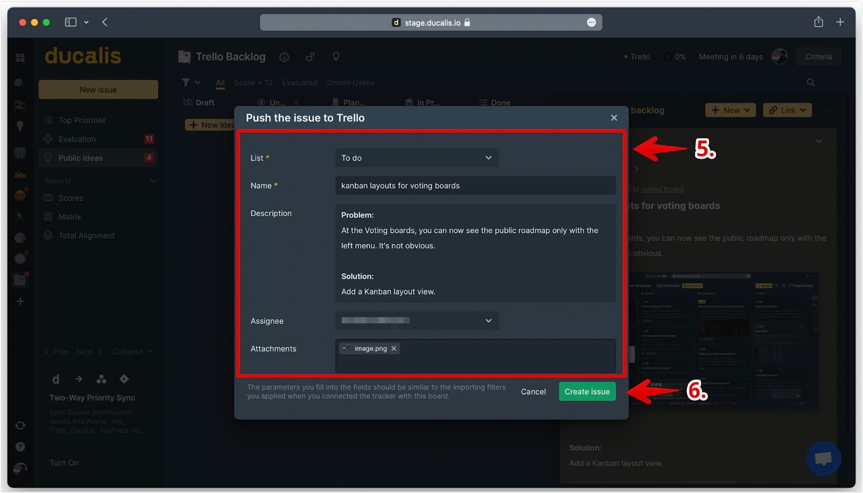Click the Attachments field box
863x493 pixels.
click(x=475, y=356)
